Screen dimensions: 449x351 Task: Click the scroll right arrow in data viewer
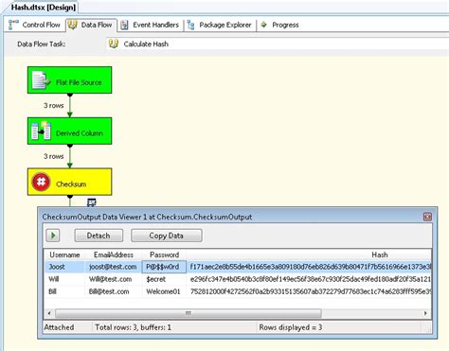pyautogui.click(x=425, y=313)
